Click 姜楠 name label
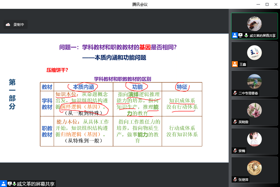The image size is (280, 187). (x=242, y=151)
